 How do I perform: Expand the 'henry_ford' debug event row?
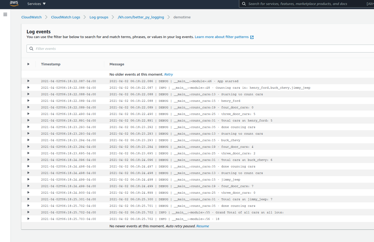tap(28, 101)
